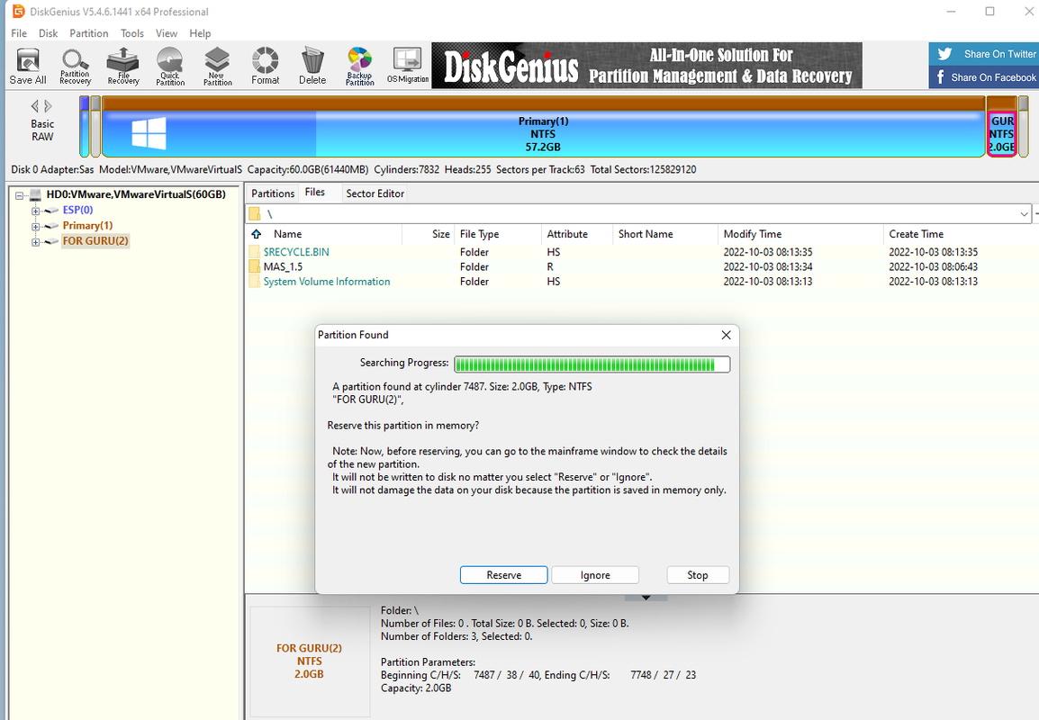Select the MAS_1.5 file name

(x=283, y=267)
